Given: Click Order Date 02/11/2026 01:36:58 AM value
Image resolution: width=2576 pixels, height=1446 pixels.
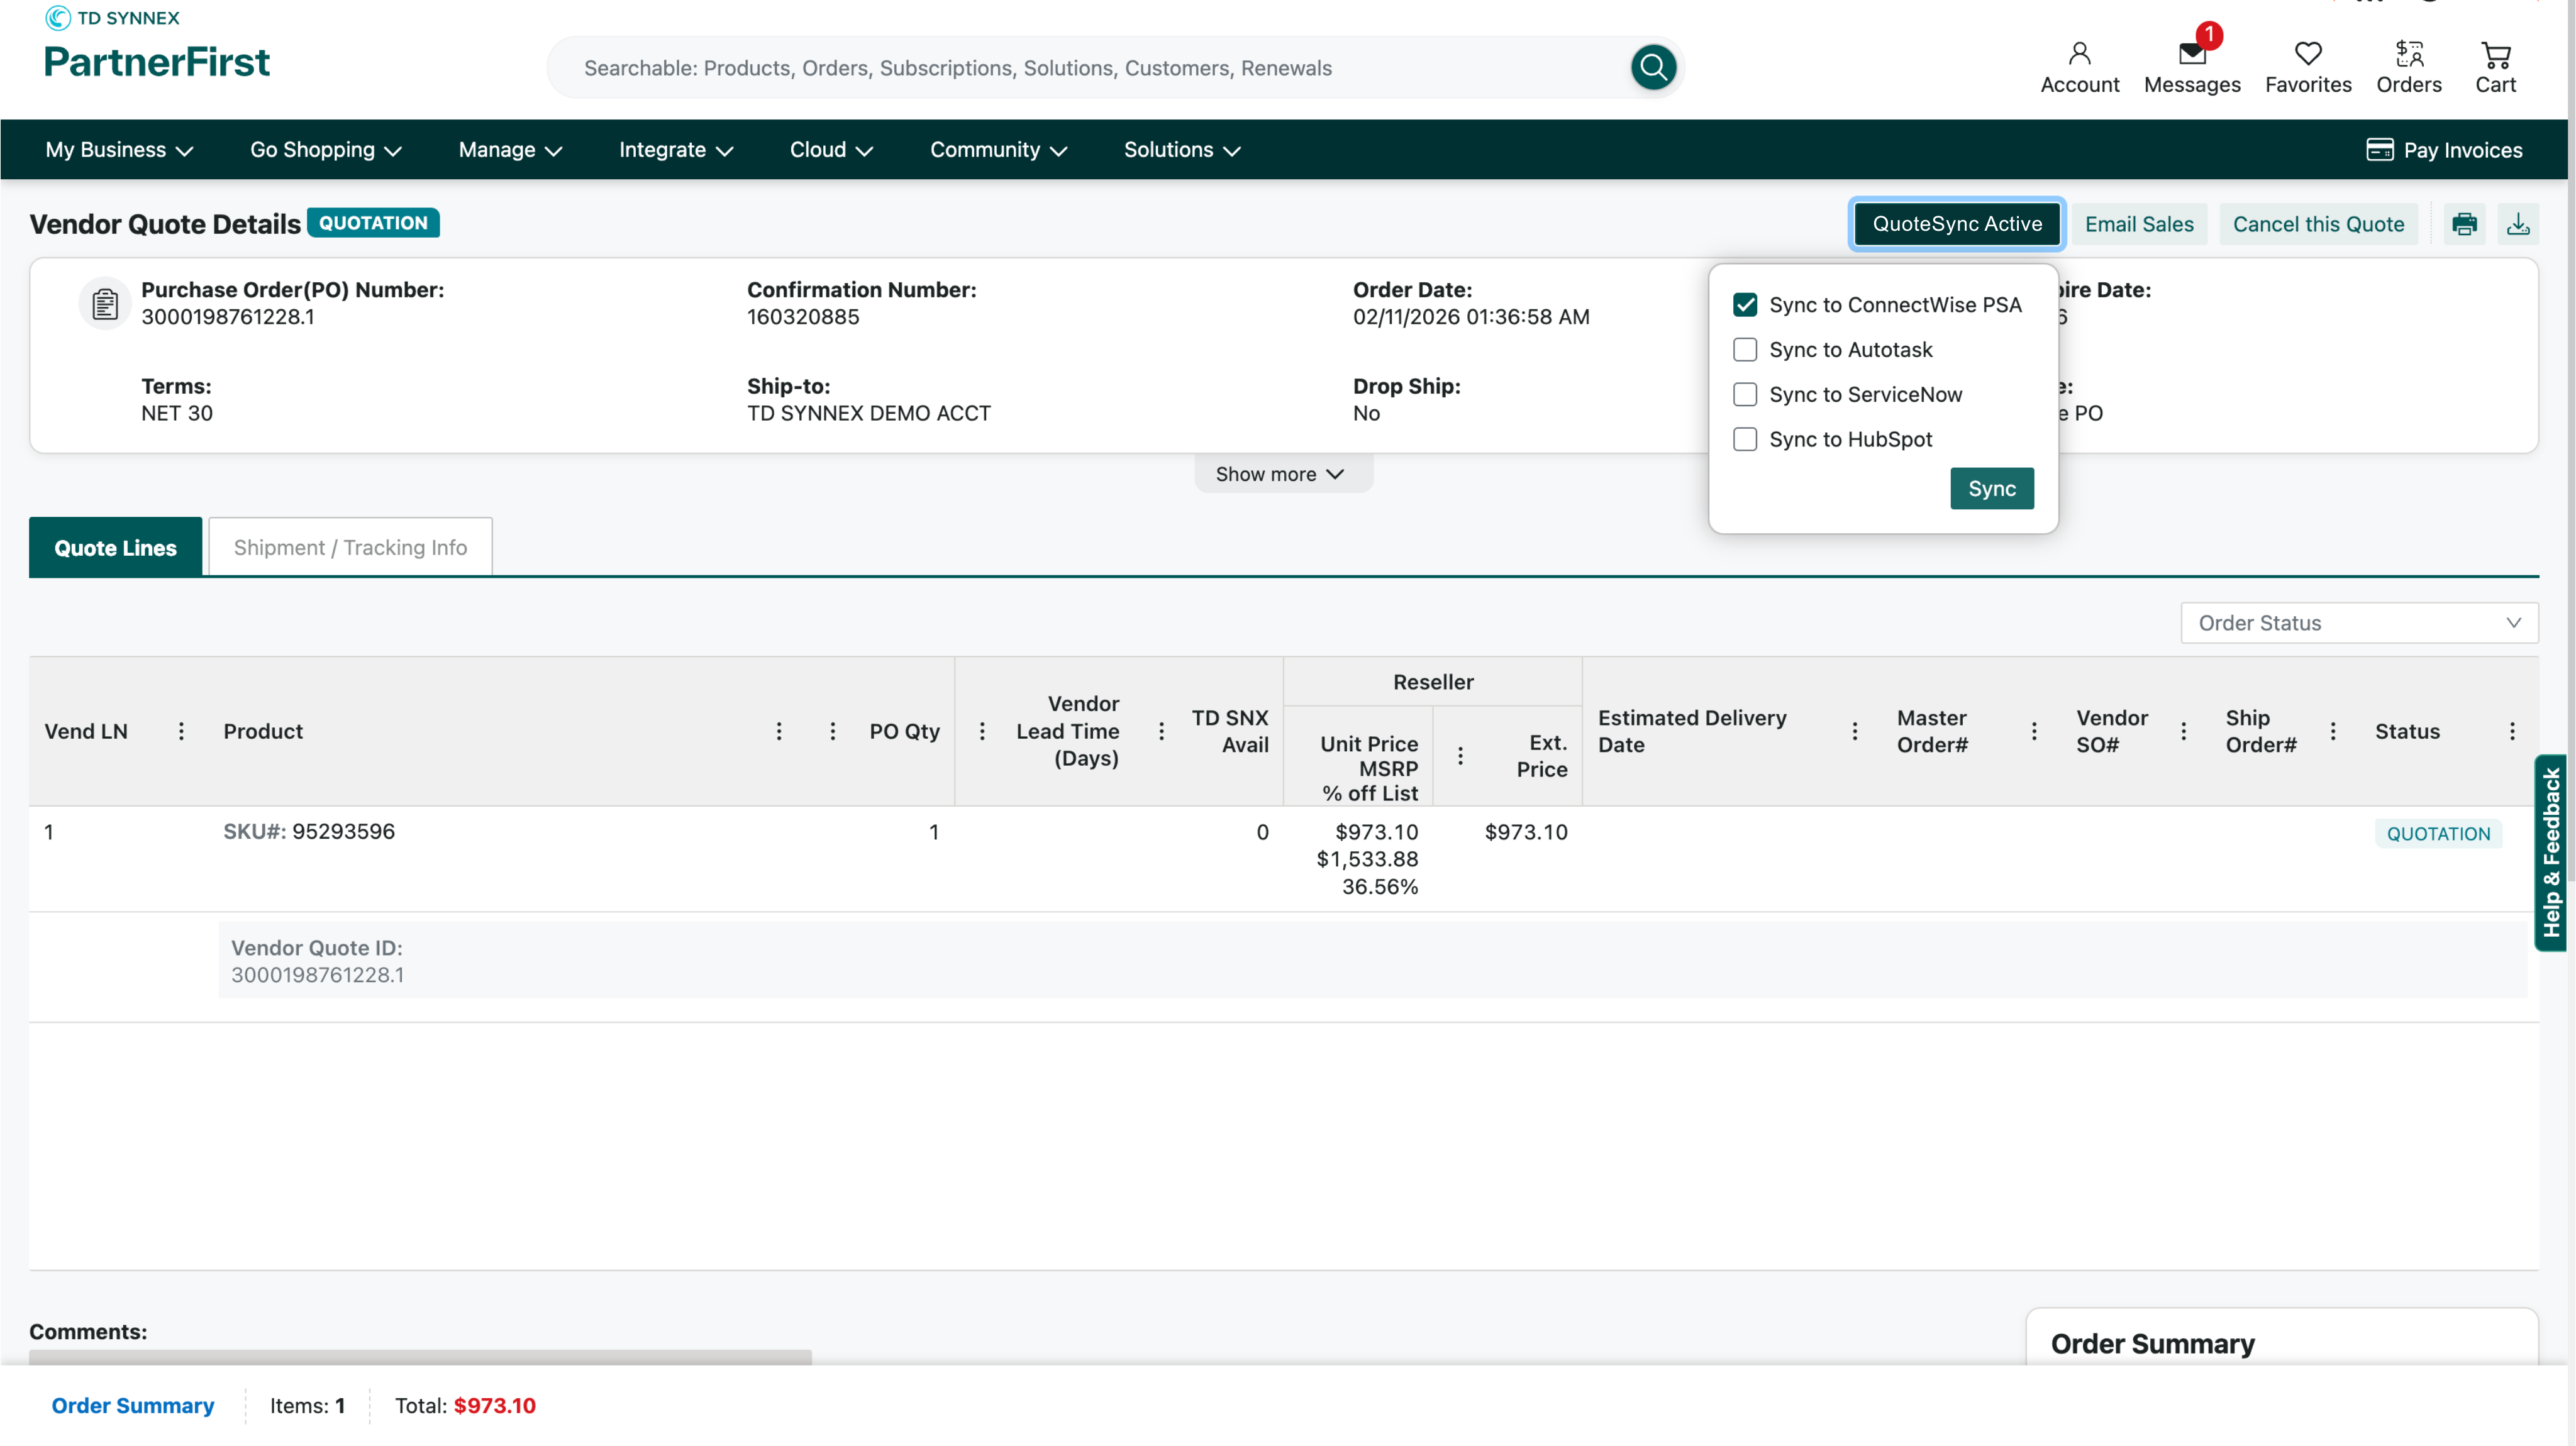Looking at the screenshot, I should tap(1470, 316).
